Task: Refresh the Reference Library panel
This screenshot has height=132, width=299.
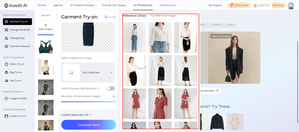Action: (x=192, y=16)
